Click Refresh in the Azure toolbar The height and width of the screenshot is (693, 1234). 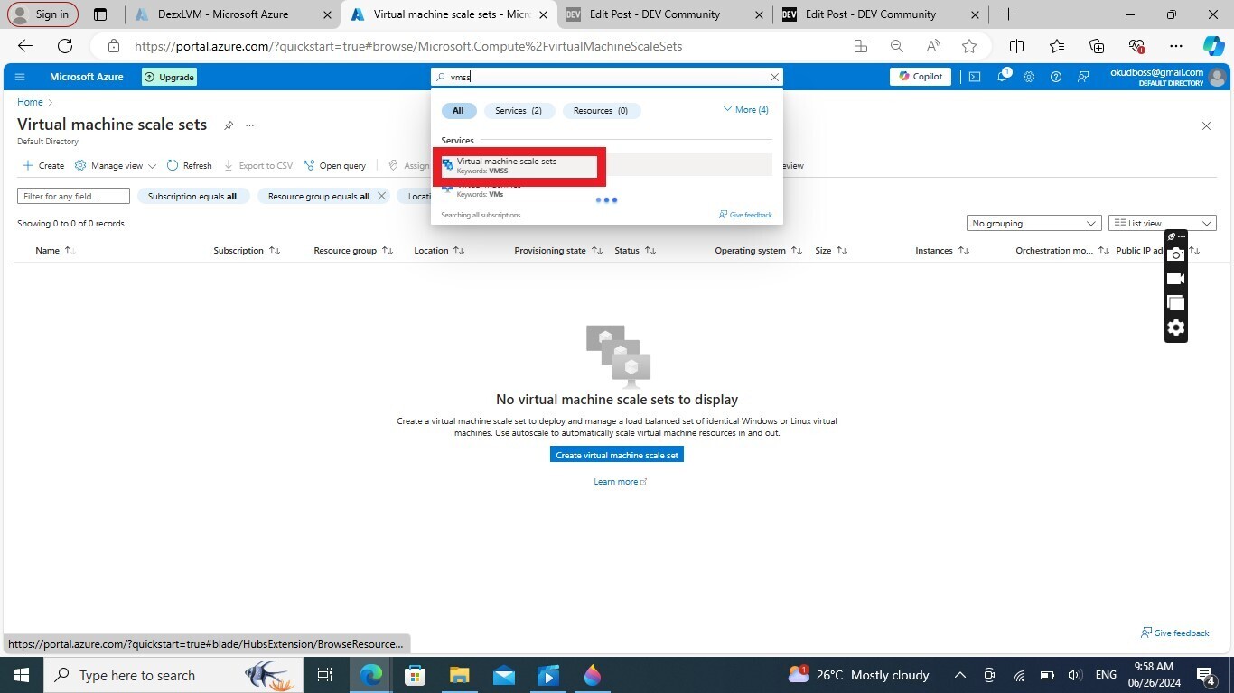point(190,166)
